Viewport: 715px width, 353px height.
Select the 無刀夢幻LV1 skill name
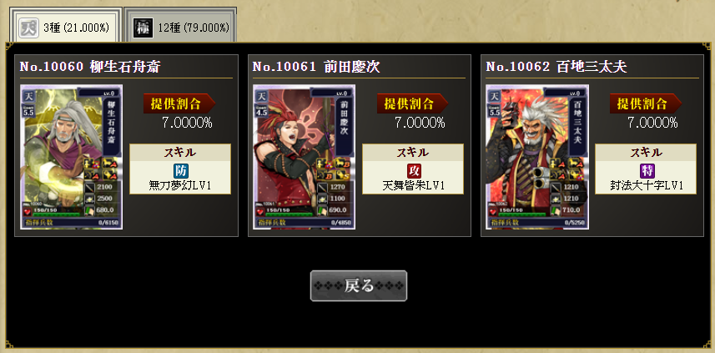[x=180, y=185]
